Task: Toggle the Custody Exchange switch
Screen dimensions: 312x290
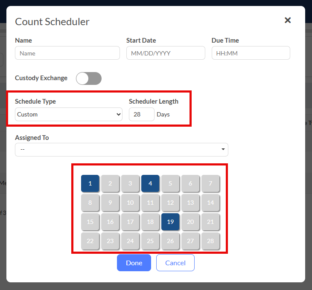Action: [89, 78]
